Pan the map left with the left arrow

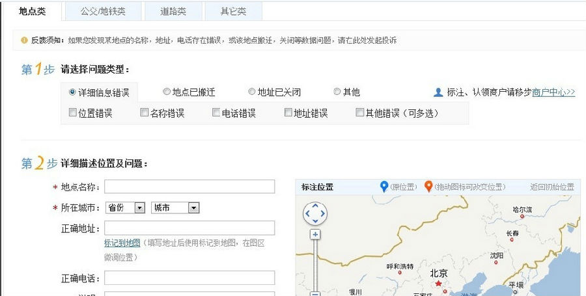[x=307, y=213]
